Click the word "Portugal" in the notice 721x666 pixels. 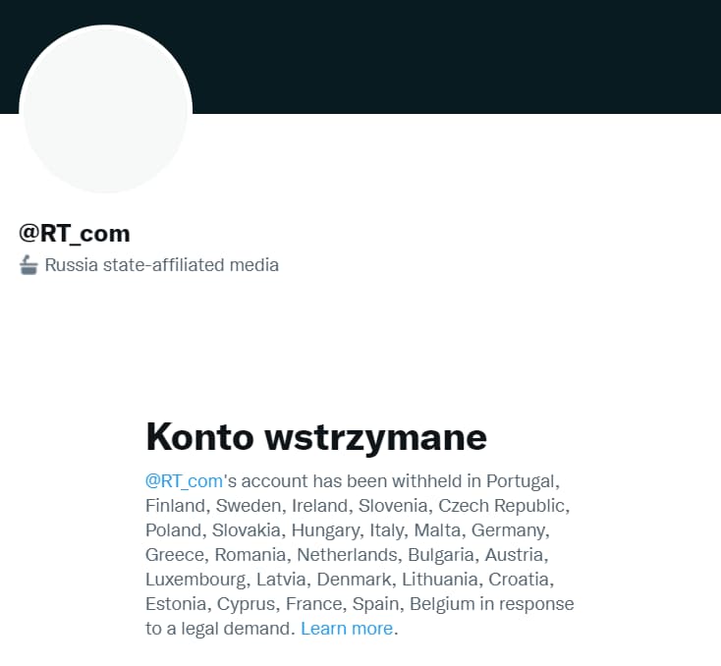pos(520,481)
